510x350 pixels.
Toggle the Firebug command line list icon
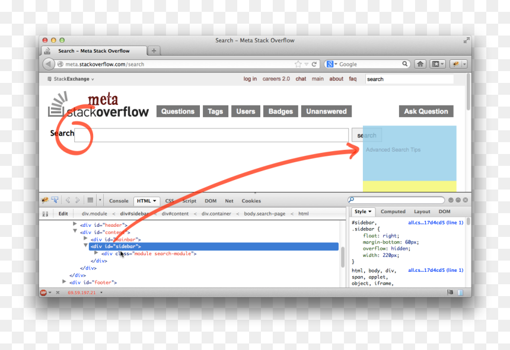tap(90, 200)
